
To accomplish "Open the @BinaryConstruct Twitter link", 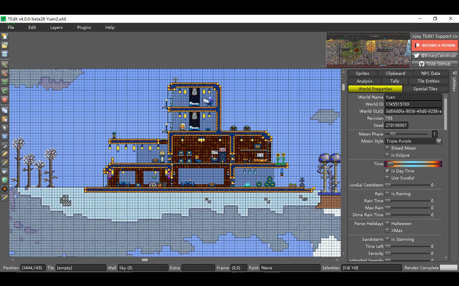I will [435, 56].
